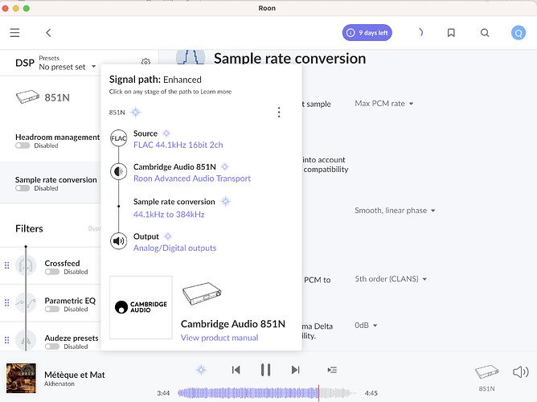Select the 851N zone icon in footer
This screenshot has height=402, width=537.
point(486,372)
